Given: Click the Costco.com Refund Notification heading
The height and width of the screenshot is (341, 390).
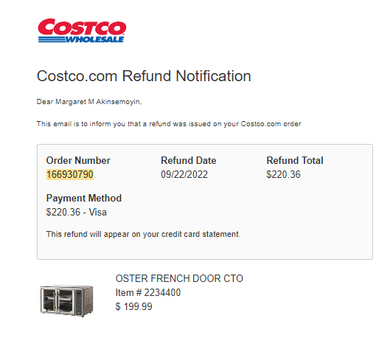Looking at the screenshot, I should point(144,76).
